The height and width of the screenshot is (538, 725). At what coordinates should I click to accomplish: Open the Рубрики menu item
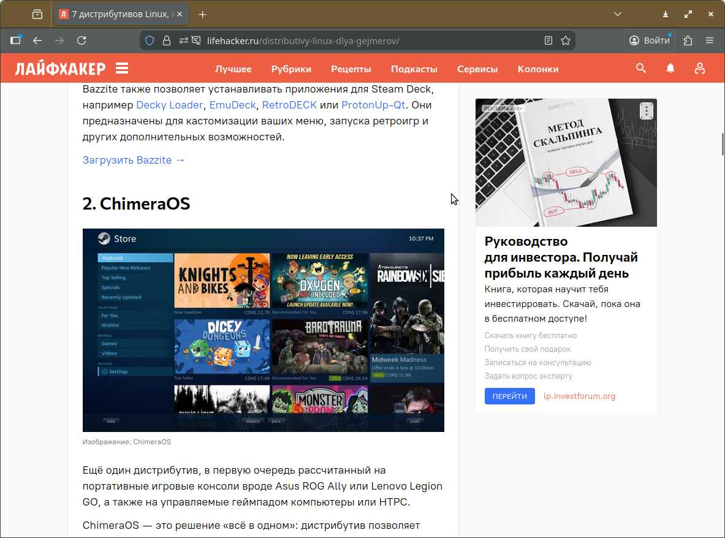pyautogui.click(x=291, y=69)
